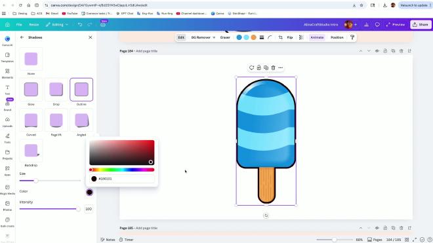Click the rainbow hue slider bar
This screenshot has height=243, width=433.
pos(122,170)
